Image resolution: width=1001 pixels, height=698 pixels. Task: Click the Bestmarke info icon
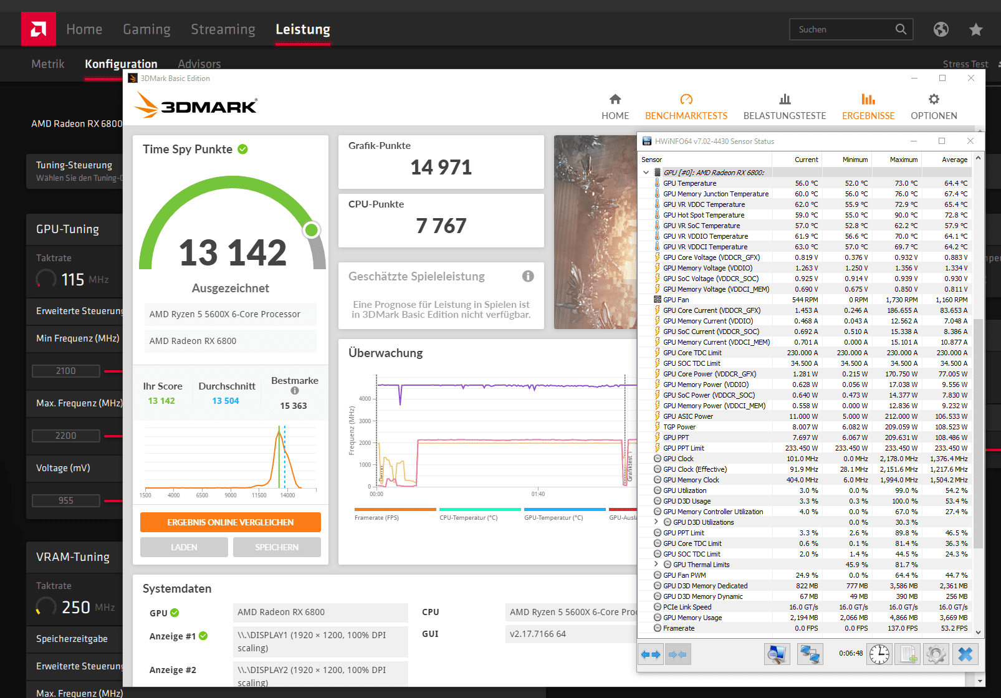(x=295, y=391)
